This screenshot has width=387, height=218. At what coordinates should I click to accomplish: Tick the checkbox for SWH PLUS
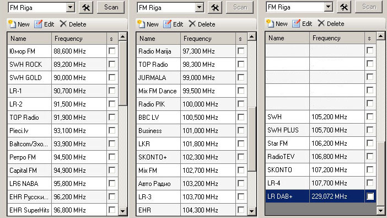[x=370, y=130]
